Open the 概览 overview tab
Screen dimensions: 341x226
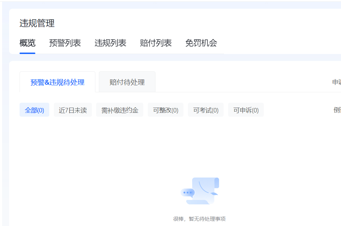pyautogui.click(x=27, y=43)
